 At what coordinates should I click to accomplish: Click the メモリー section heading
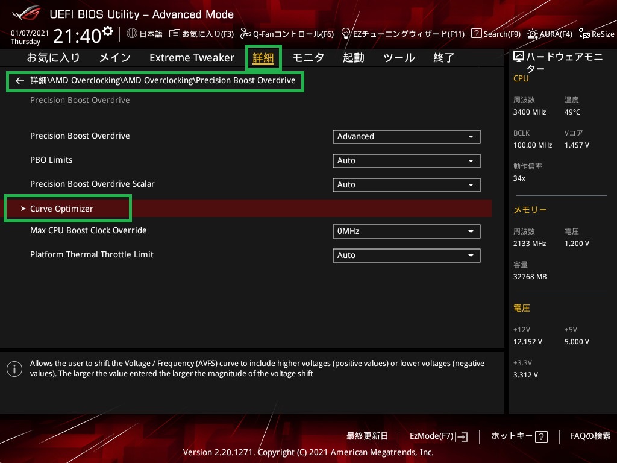(530, 210)
